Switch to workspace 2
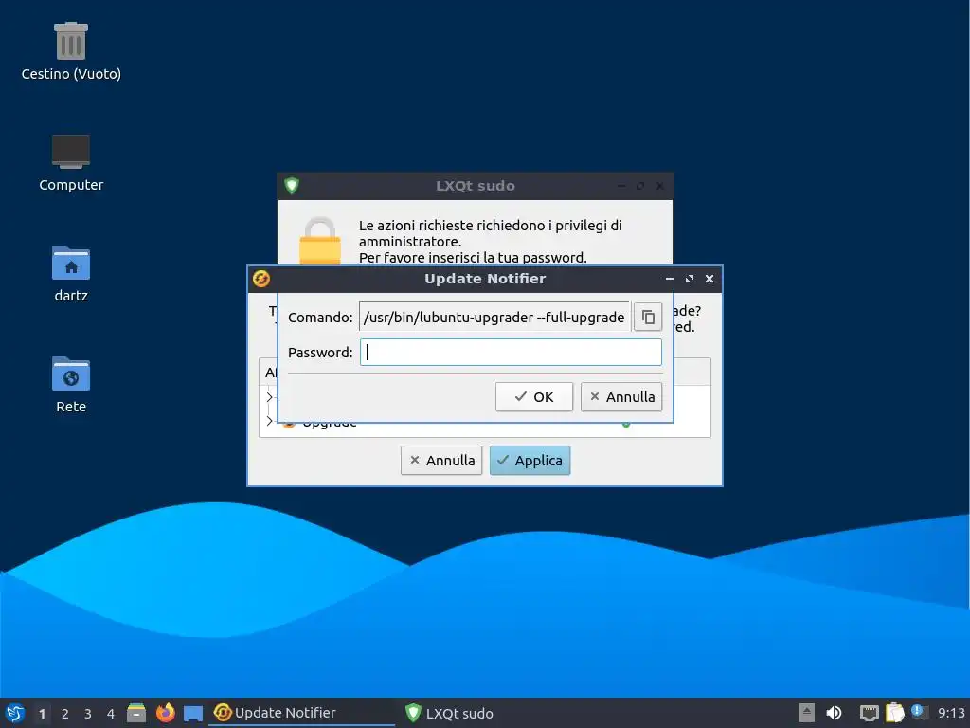 [65, 714]
